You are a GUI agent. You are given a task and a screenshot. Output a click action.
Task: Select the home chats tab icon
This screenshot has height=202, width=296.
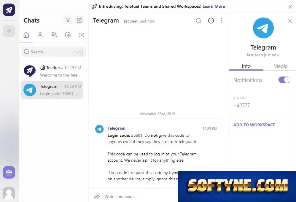point(26,35)
